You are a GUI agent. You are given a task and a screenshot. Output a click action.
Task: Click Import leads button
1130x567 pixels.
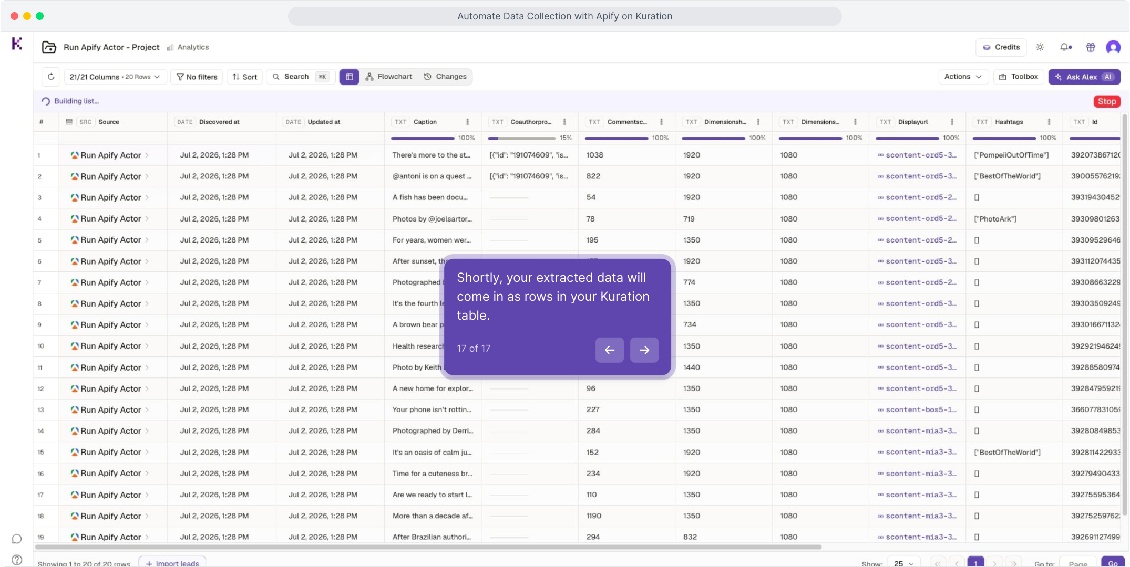click(x=172, y=563)
